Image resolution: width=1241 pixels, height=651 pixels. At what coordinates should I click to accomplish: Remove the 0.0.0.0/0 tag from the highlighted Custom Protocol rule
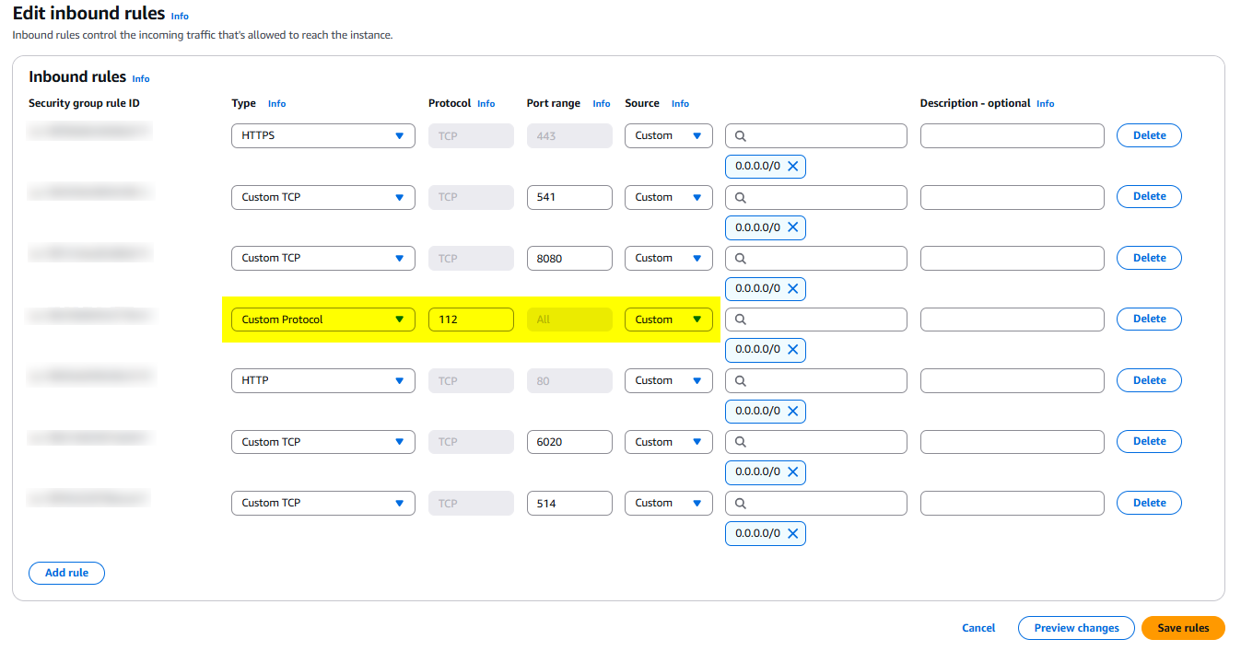tap(791, 349)
